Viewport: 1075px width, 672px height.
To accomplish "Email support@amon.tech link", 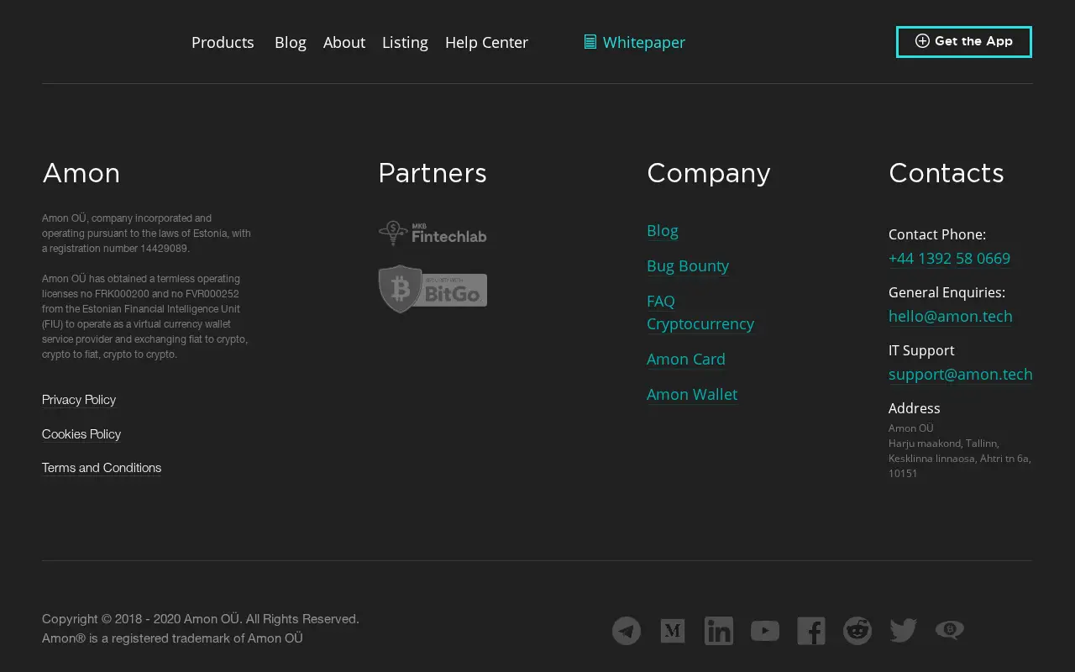I will pyautogui.click(x=961, y=375).
